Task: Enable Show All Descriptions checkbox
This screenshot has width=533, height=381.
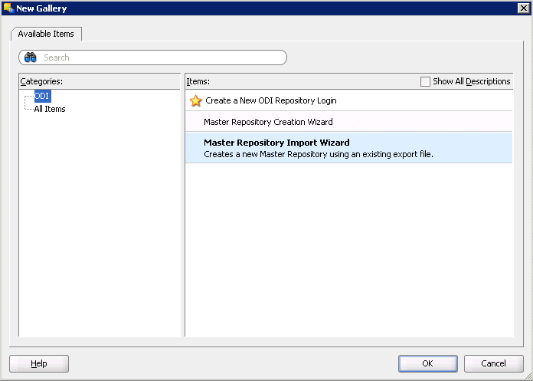Action: point(425,81)
